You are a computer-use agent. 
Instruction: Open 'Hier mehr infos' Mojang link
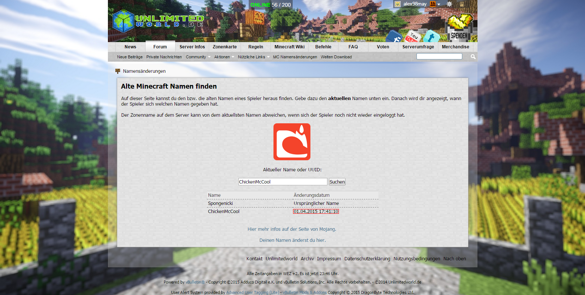tap(292, 229)
